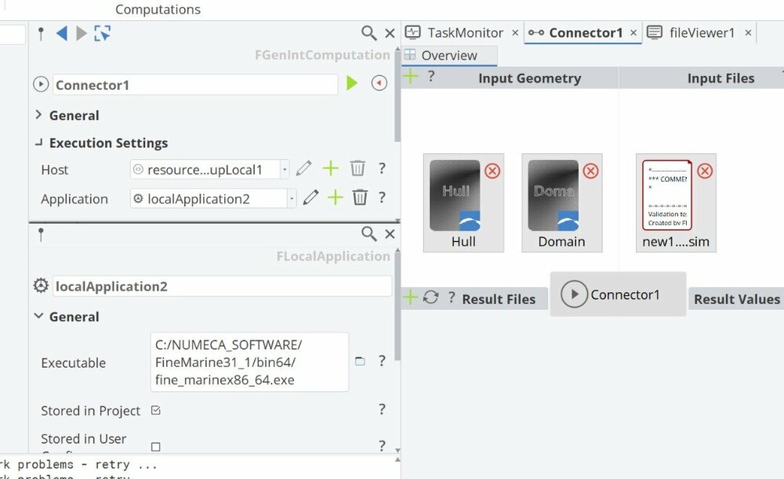784x479 pixels.
Task: Remove the Hull geometry with the red X
Action: click(x=492, y=171)
